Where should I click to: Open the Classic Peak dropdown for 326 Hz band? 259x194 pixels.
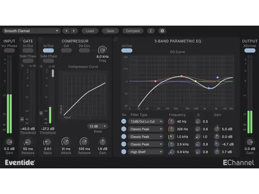click(x=146, y=129)
